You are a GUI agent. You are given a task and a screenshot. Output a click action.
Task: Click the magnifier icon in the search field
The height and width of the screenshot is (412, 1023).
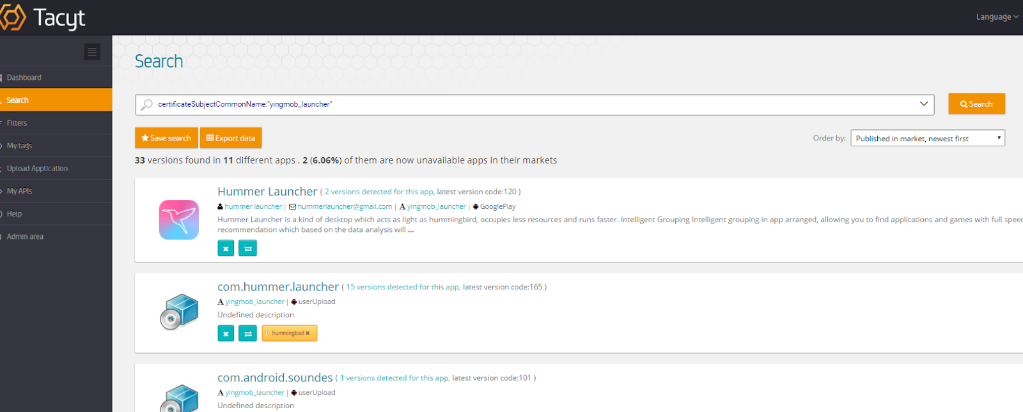tap(147, 104)
